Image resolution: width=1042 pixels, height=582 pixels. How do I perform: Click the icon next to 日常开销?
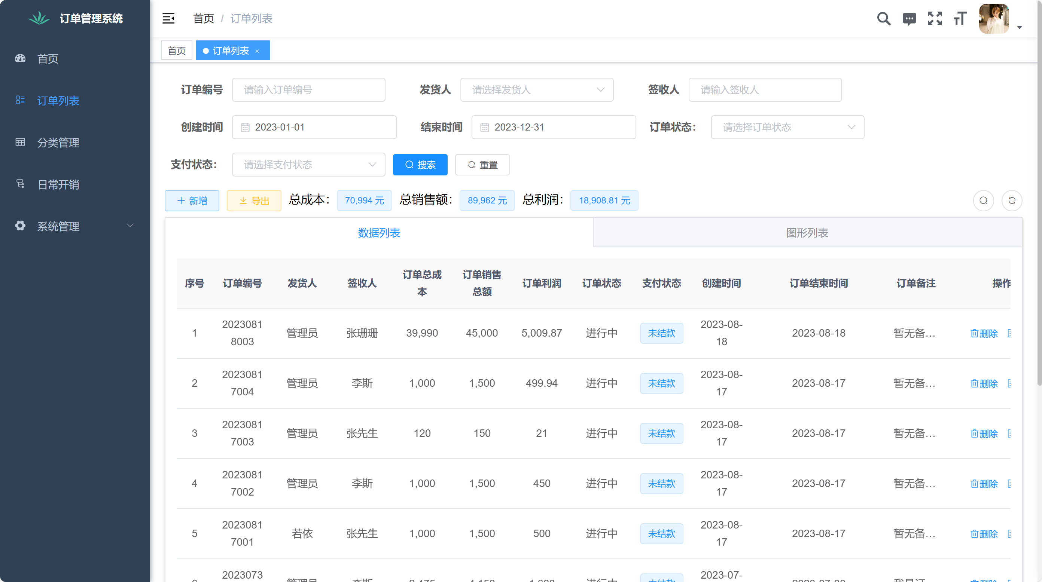(x=20, y=184)
